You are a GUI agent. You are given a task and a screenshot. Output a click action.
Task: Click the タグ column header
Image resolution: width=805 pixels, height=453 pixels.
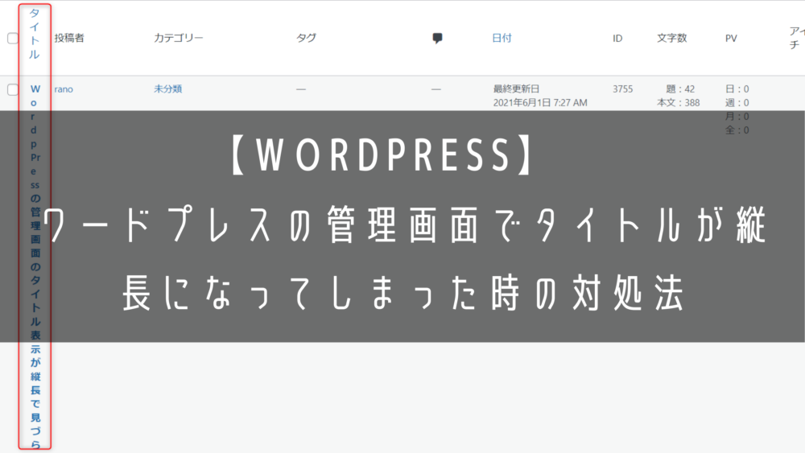coord(306,38)
